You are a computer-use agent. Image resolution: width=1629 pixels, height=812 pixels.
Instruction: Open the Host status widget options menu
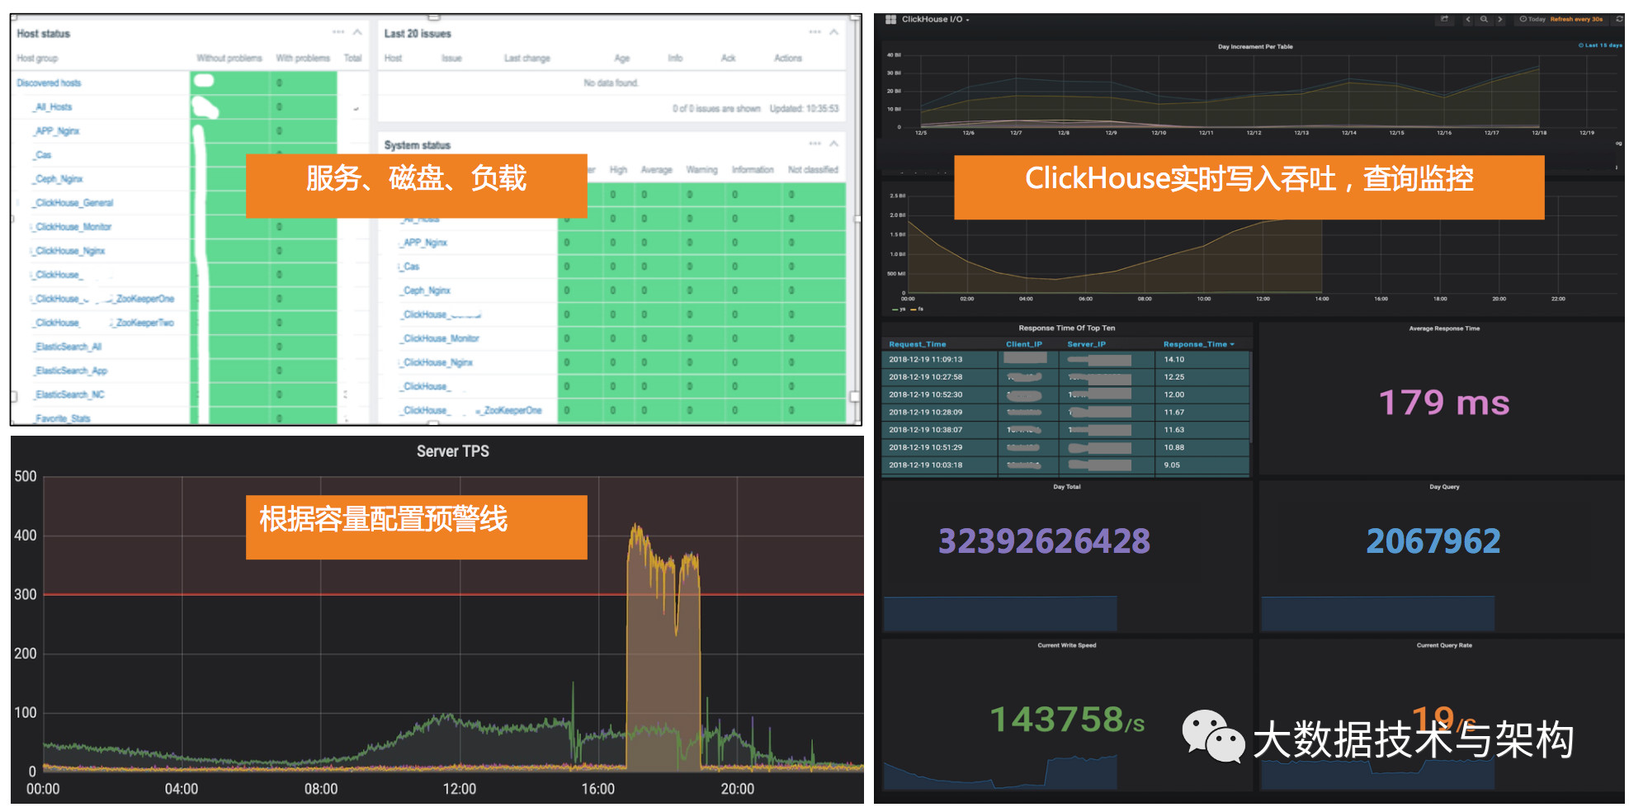point(338,32)
